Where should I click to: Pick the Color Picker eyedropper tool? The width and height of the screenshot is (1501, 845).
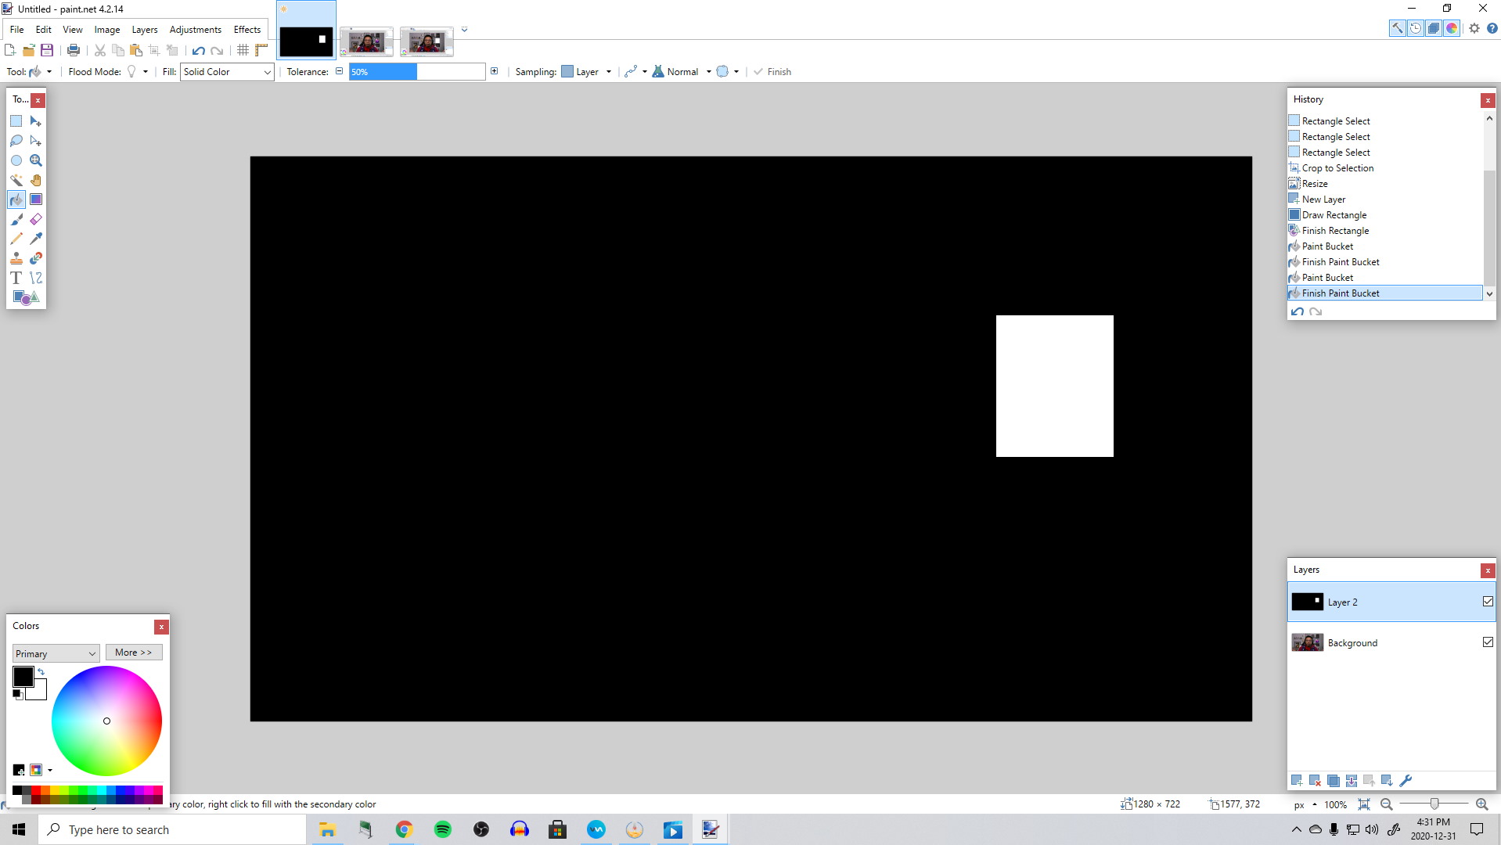click(36, 239)
